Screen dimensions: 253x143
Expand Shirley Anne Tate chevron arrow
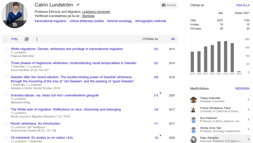coord(248,130)
